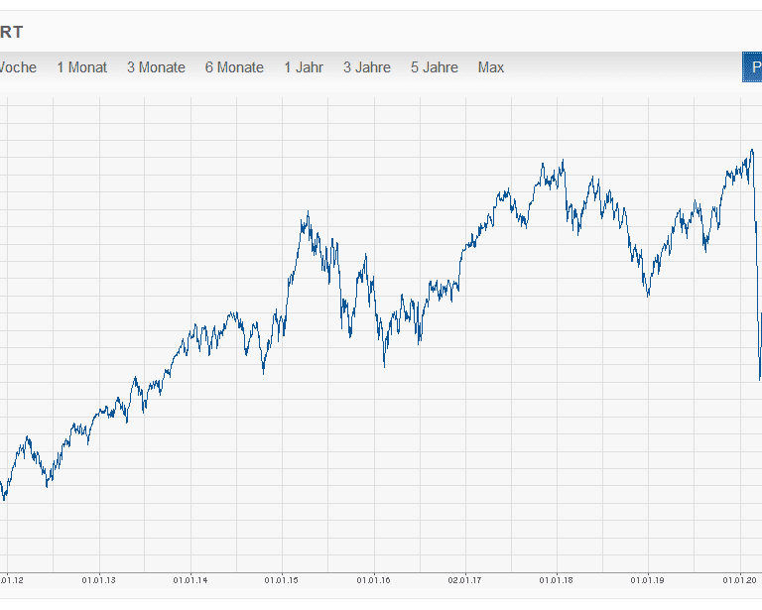Display the Max time range

point(491,67)
